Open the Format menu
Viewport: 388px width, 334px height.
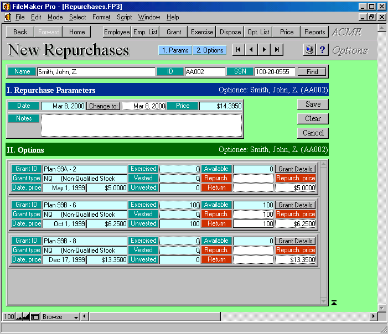click(x=101, y=17)
